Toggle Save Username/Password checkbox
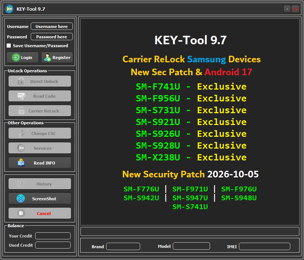Screen dimensions: 304x260 point(9,45)
